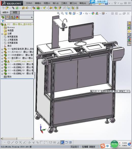
Task: Select 上视基准面 plane in tree
Action: point(11,40)
